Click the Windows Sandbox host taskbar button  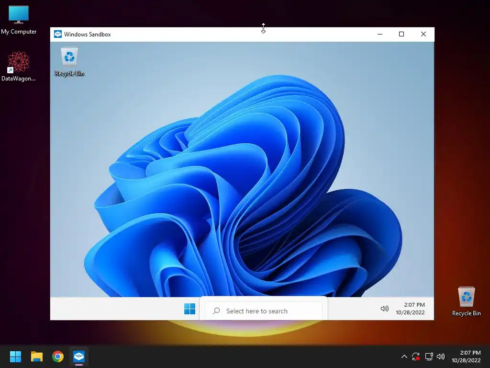click(79, 356)
